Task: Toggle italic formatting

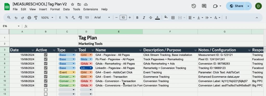Action: 144,18
